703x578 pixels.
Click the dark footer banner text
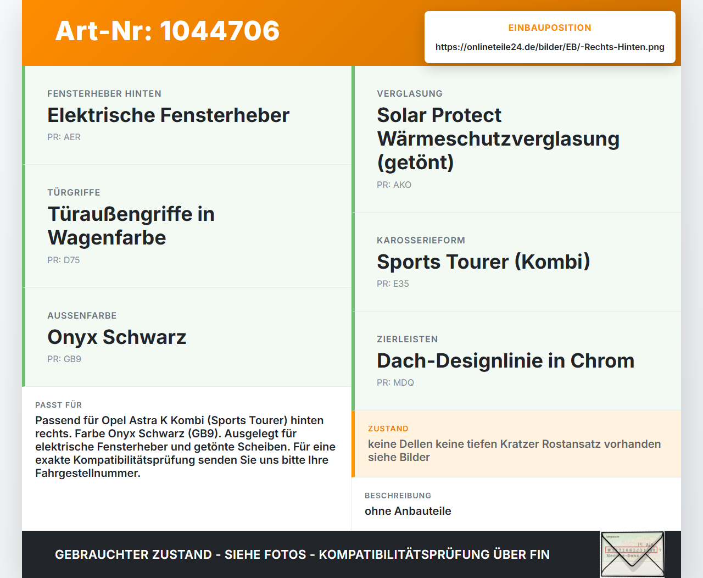(302, 554)
